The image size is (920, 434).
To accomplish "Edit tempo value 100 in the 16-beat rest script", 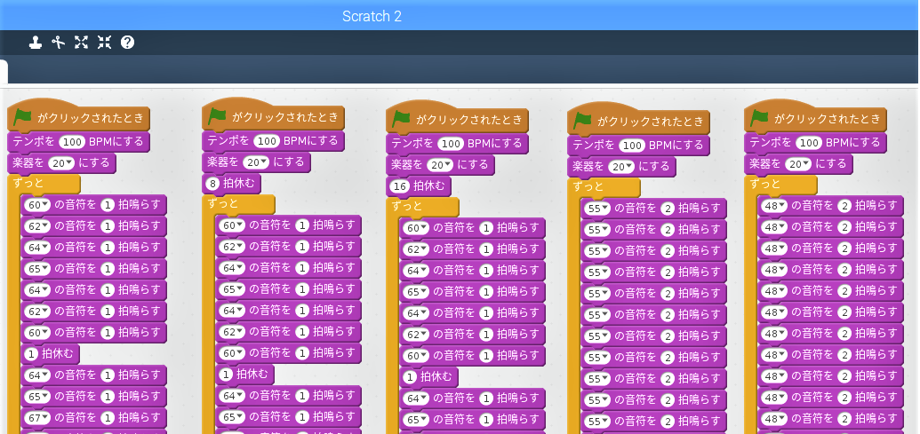I will tap(451, 144).
